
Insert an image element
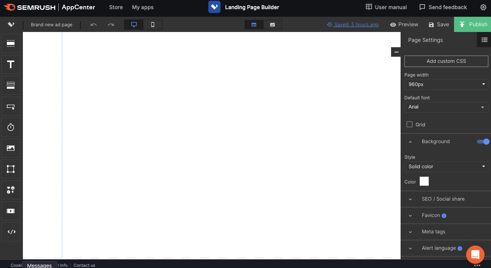pyautogui.click(x=11, y=148)
